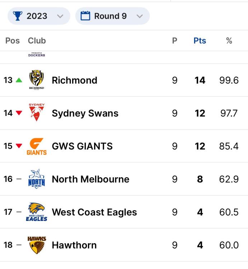The image size is (248, 269).
Task: Click the red down arrow beside position 15
Action: [19, 146]
